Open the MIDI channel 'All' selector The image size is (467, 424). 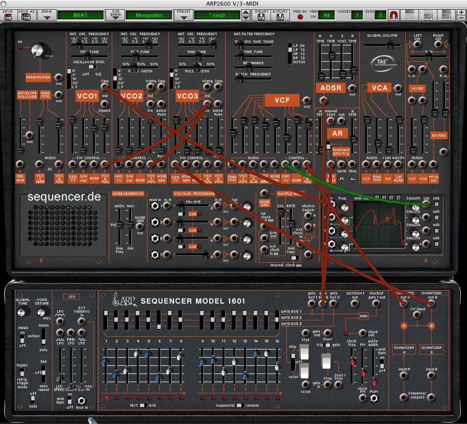(x=327, y=15)
